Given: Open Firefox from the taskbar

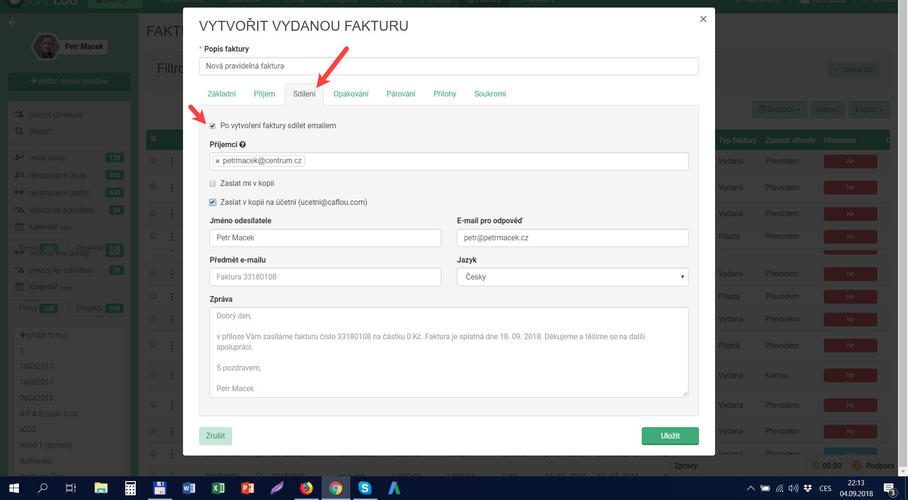Looking at the screenshot, I should tap(306, 488).
